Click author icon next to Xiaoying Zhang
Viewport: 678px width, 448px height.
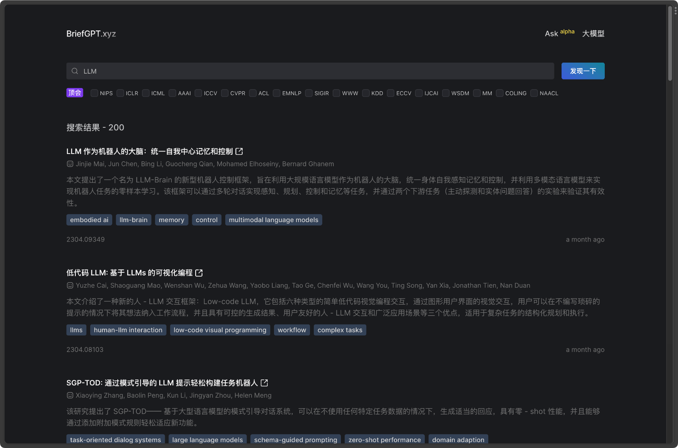(69, 395)
